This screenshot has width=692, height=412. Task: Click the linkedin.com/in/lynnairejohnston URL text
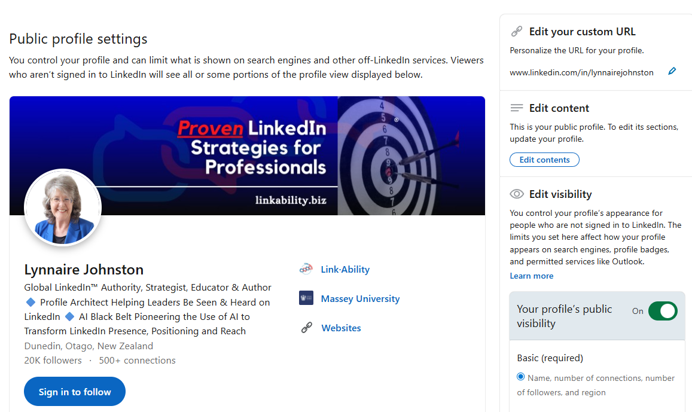click(581, 72)
